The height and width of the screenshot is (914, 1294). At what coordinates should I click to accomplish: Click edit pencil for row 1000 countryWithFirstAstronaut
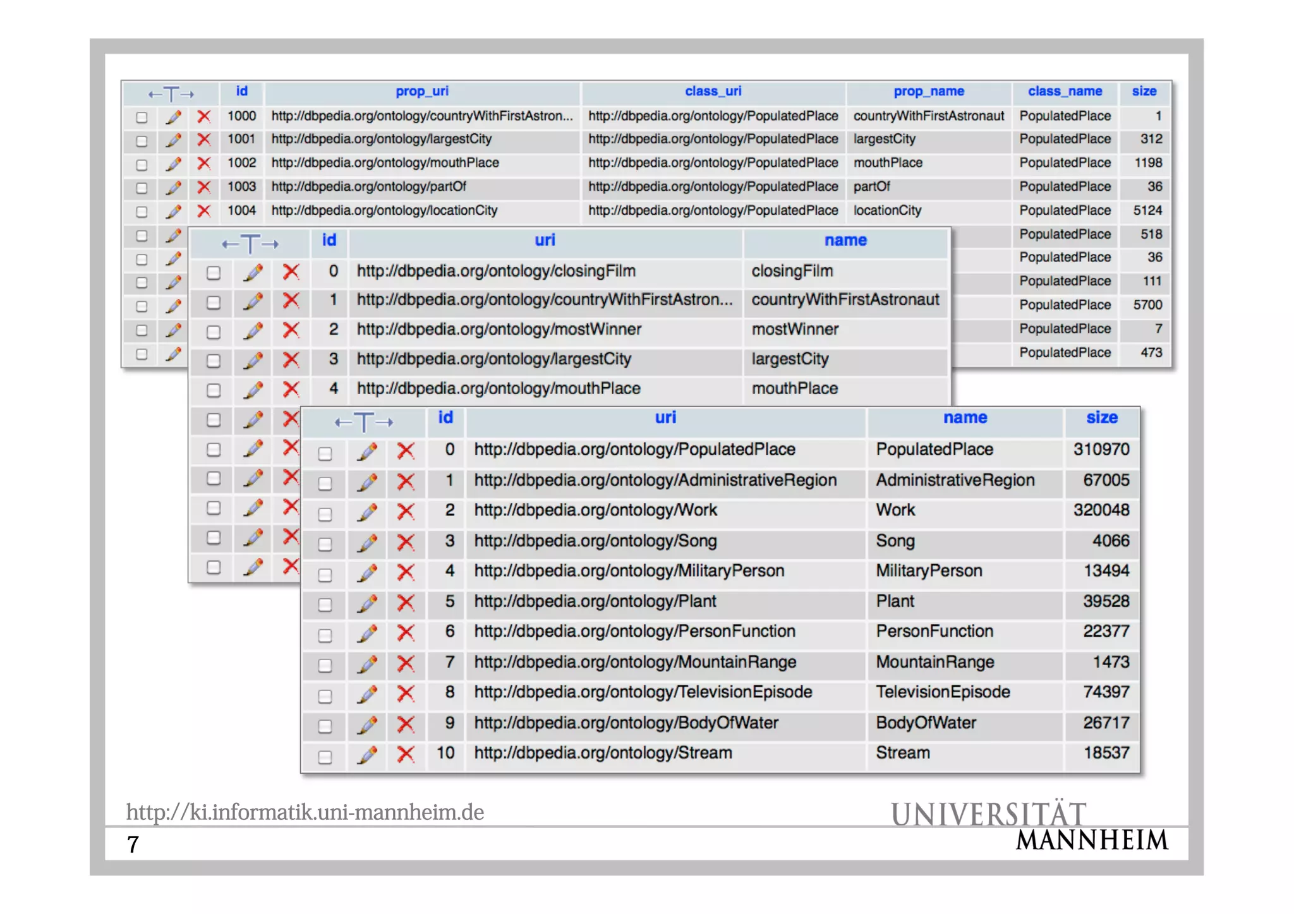(173, 117)
